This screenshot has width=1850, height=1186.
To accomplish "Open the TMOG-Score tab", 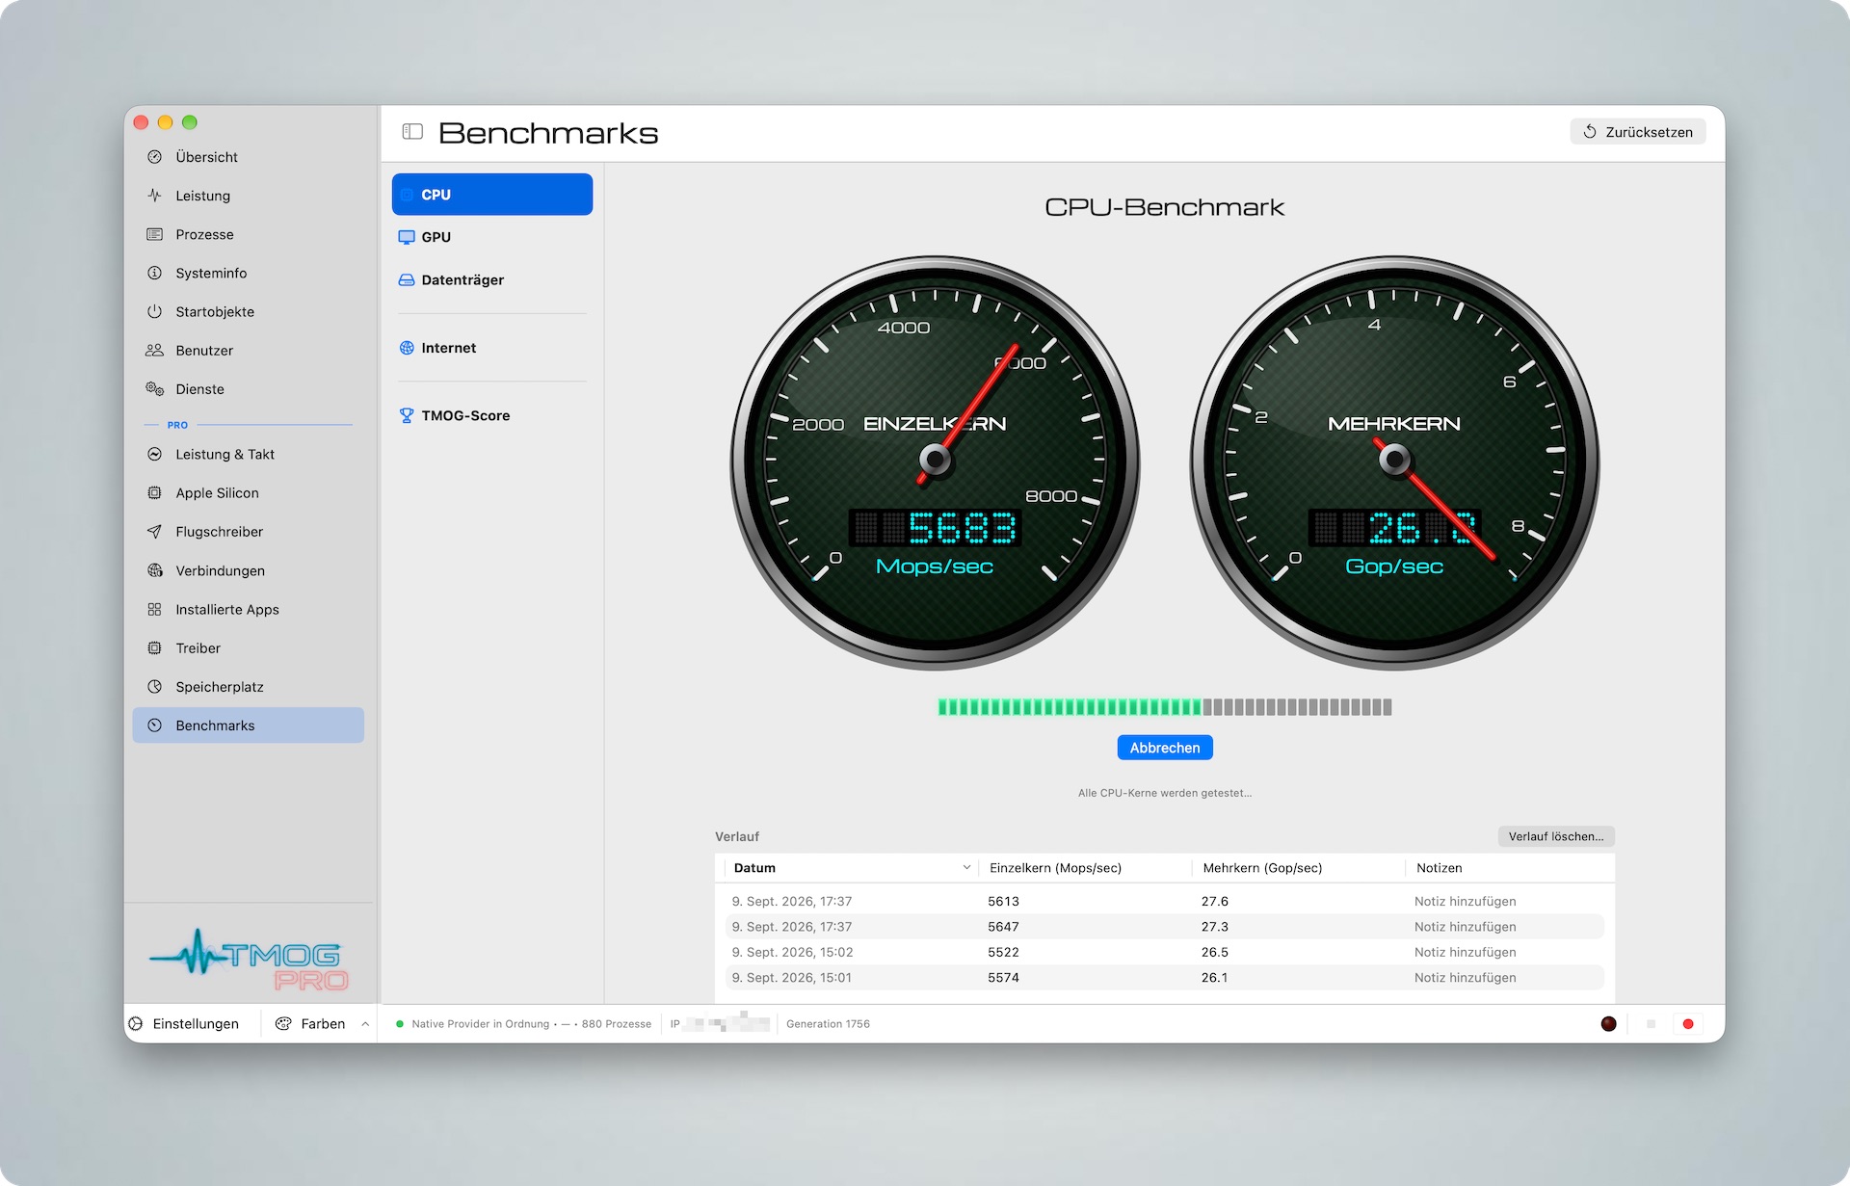I will (x=492, y=415).
